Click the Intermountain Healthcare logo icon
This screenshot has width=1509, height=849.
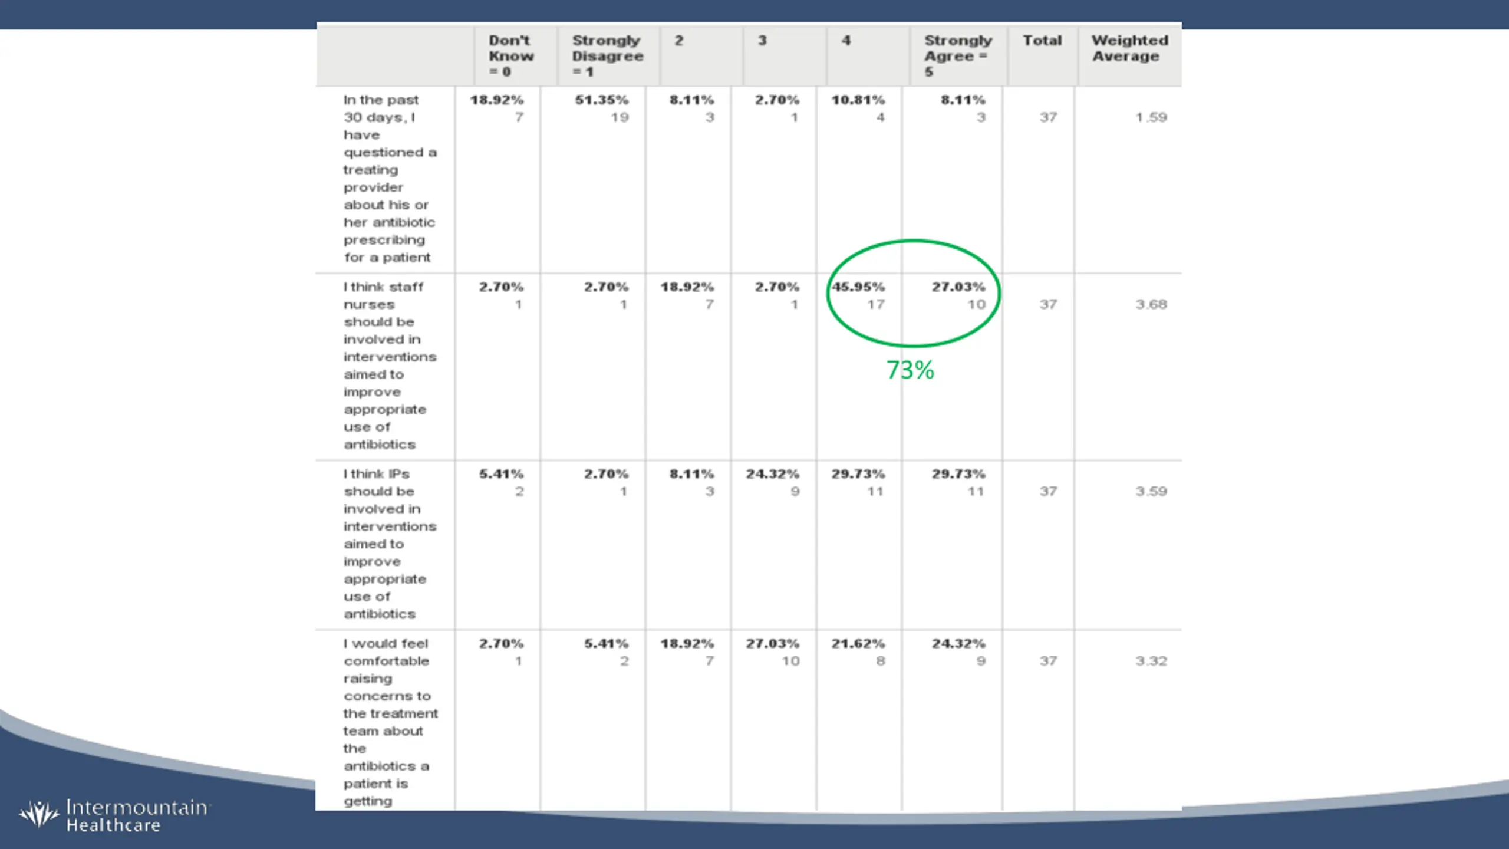point(39,814)
